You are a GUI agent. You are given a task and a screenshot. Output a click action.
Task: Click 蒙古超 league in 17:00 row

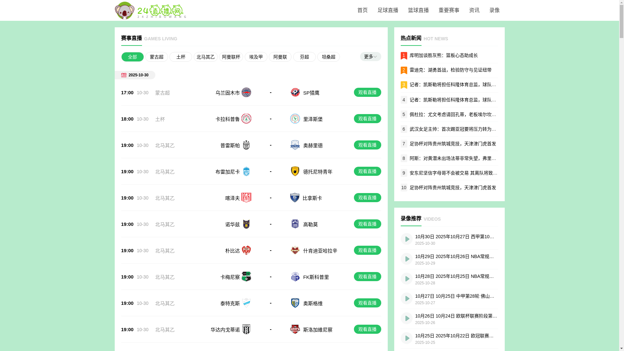(x=162, y=93)
